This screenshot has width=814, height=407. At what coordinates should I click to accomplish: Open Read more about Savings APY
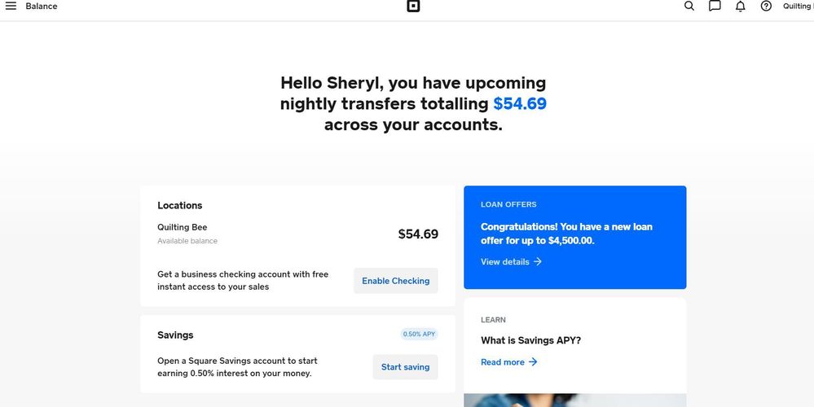coord(503,362)
